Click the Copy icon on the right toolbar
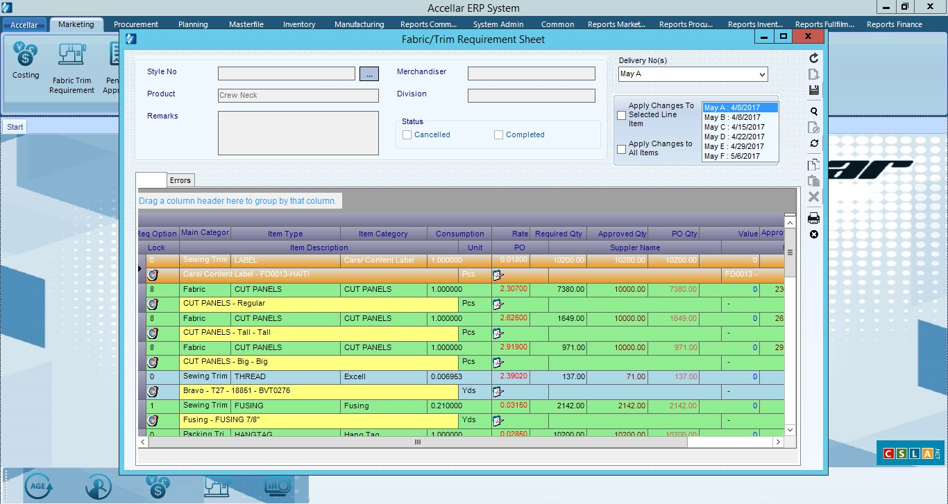 tap(813, 164)
